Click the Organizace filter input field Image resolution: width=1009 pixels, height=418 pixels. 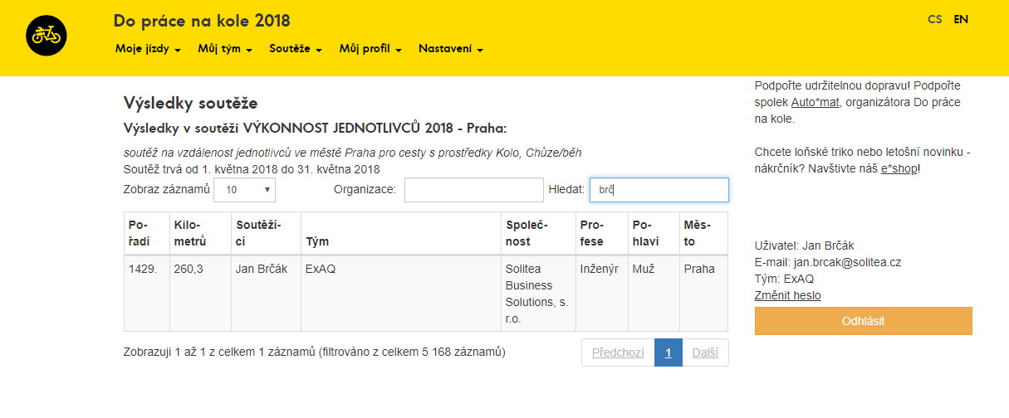point(473,190)
